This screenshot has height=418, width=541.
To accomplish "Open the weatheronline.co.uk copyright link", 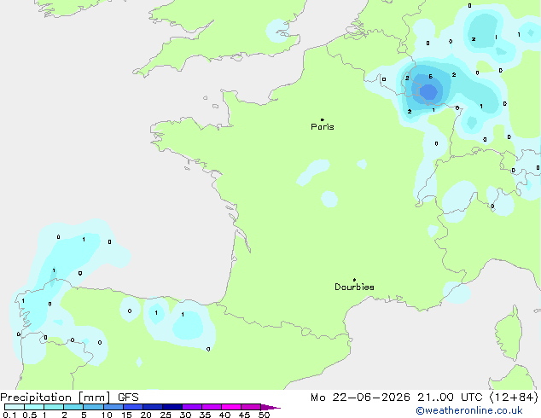I will click(x=468, y=410).
